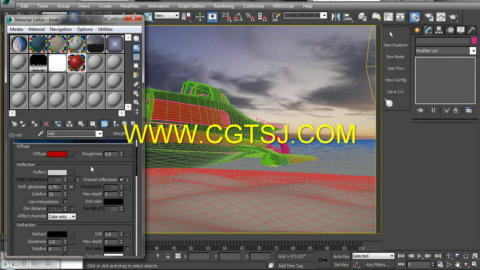This screenshot has height=270, width=480.
Task: Open the material name 'red' dropdown
Action: (x=99, y=133)
